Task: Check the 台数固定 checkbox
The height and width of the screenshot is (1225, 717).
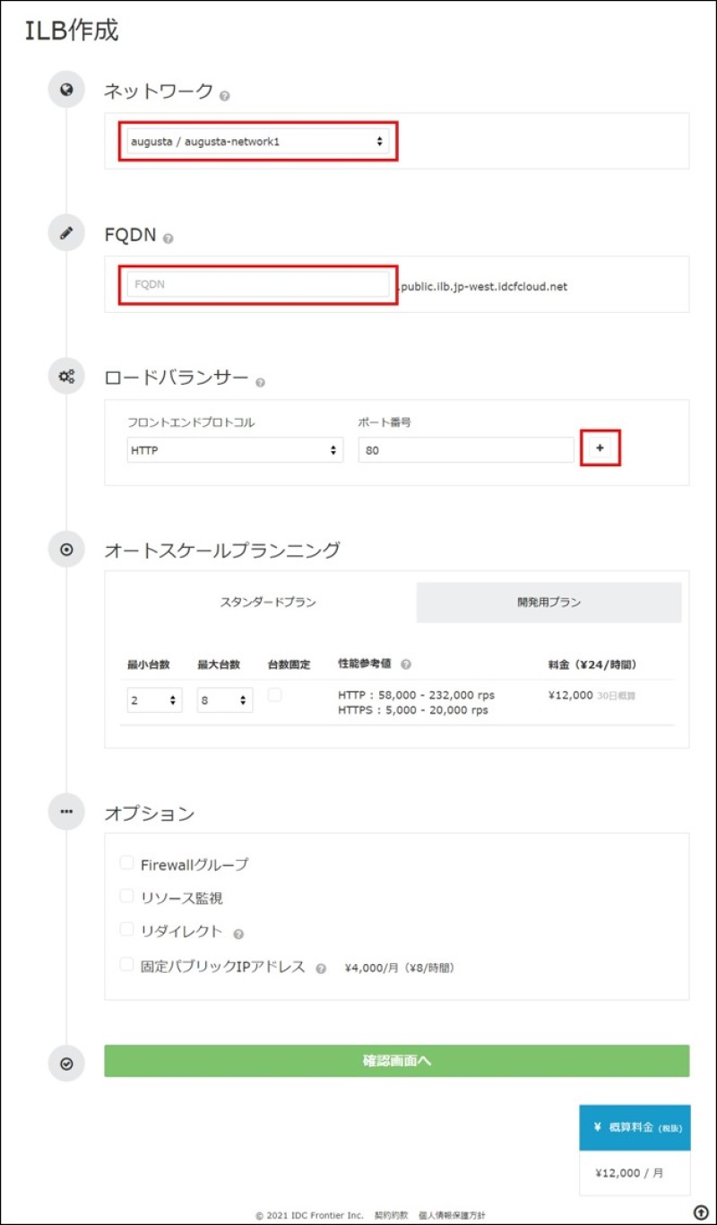Action: point(274,695)
